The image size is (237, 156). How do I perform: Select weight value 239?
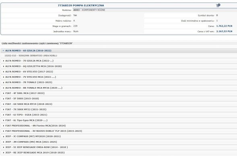point(75,26)
